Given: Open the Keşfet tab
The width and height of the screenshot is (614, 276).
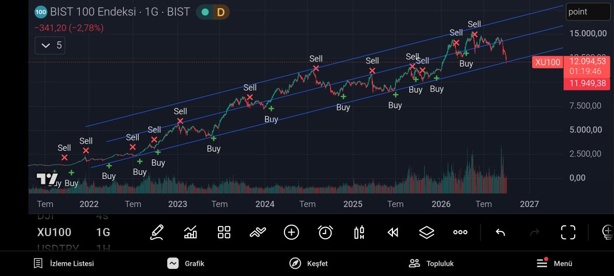Looking at the screenshot, I should (309, 264).
